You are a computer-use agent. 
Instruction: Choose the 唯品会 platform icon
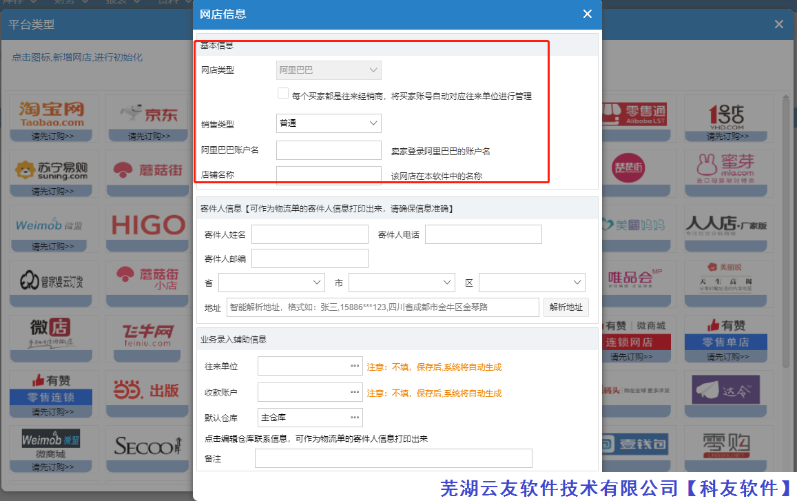(635, 278)
